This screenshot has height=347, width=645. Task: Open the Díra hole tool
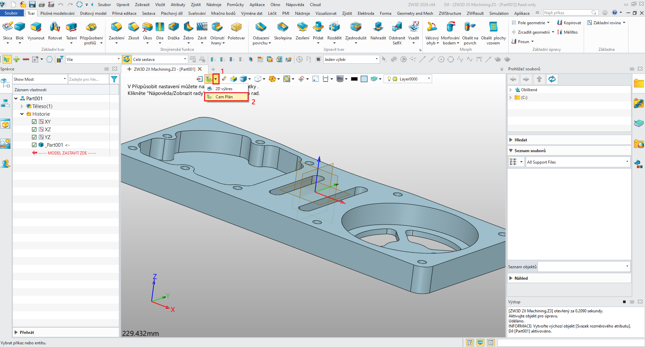click(x=160, y=31)
